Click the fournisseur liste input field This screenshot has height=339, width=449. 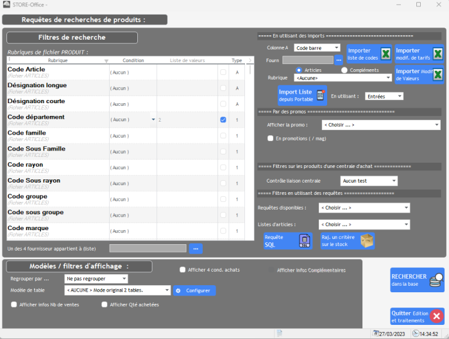pos(148,248)
